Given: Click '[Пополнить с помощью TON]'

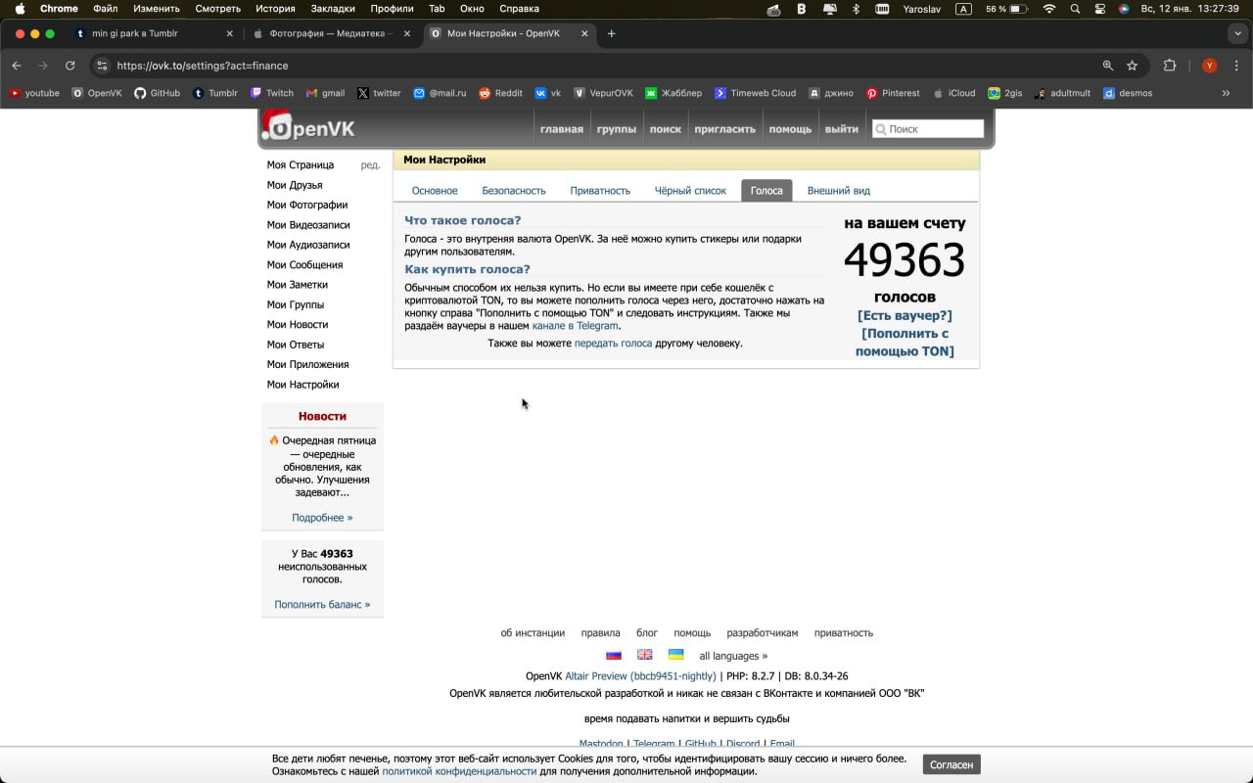Looking at the screenshot, I should (x=905, y=342).
